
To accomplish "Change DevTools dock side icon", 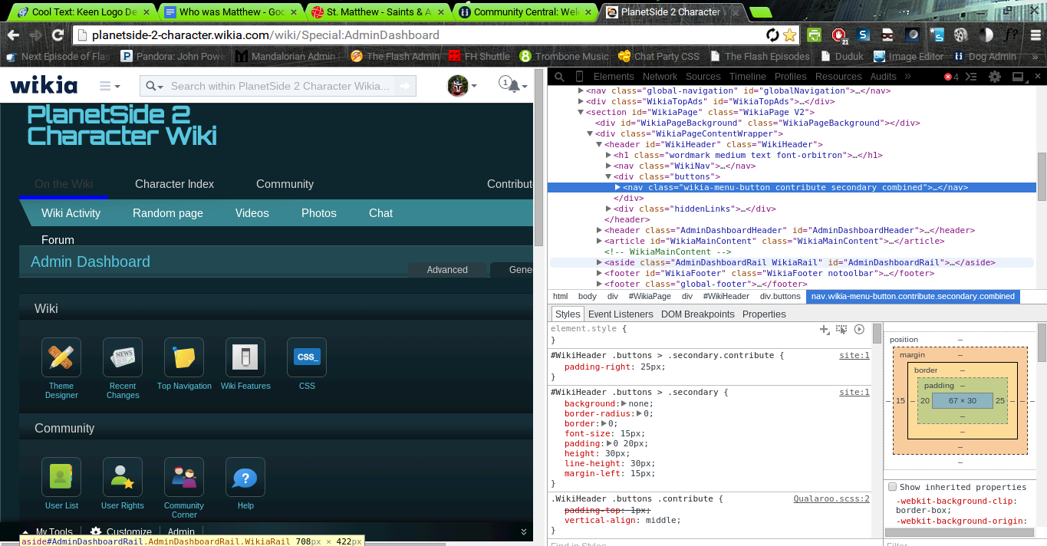I will 1018,77.
